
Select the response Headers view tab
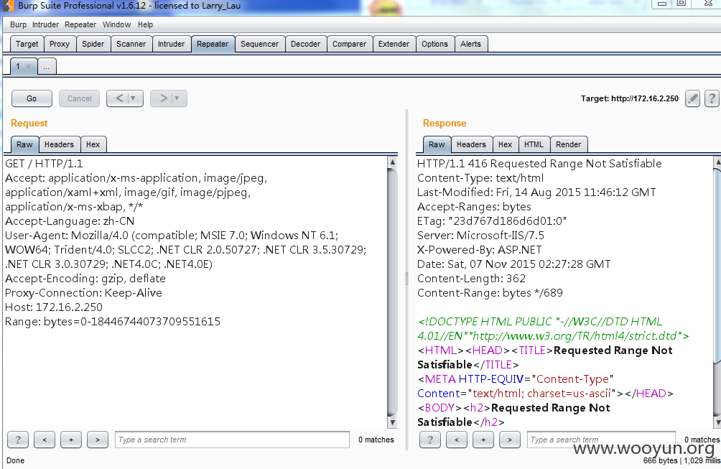tap(471, 144)
